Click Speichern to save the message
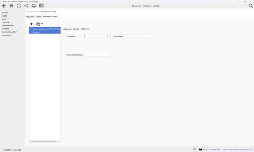Viewport: 254px width, 152px height. point(136,6)
